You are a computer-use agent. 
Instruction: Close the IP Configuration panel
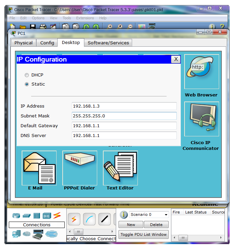coord(176,59)
